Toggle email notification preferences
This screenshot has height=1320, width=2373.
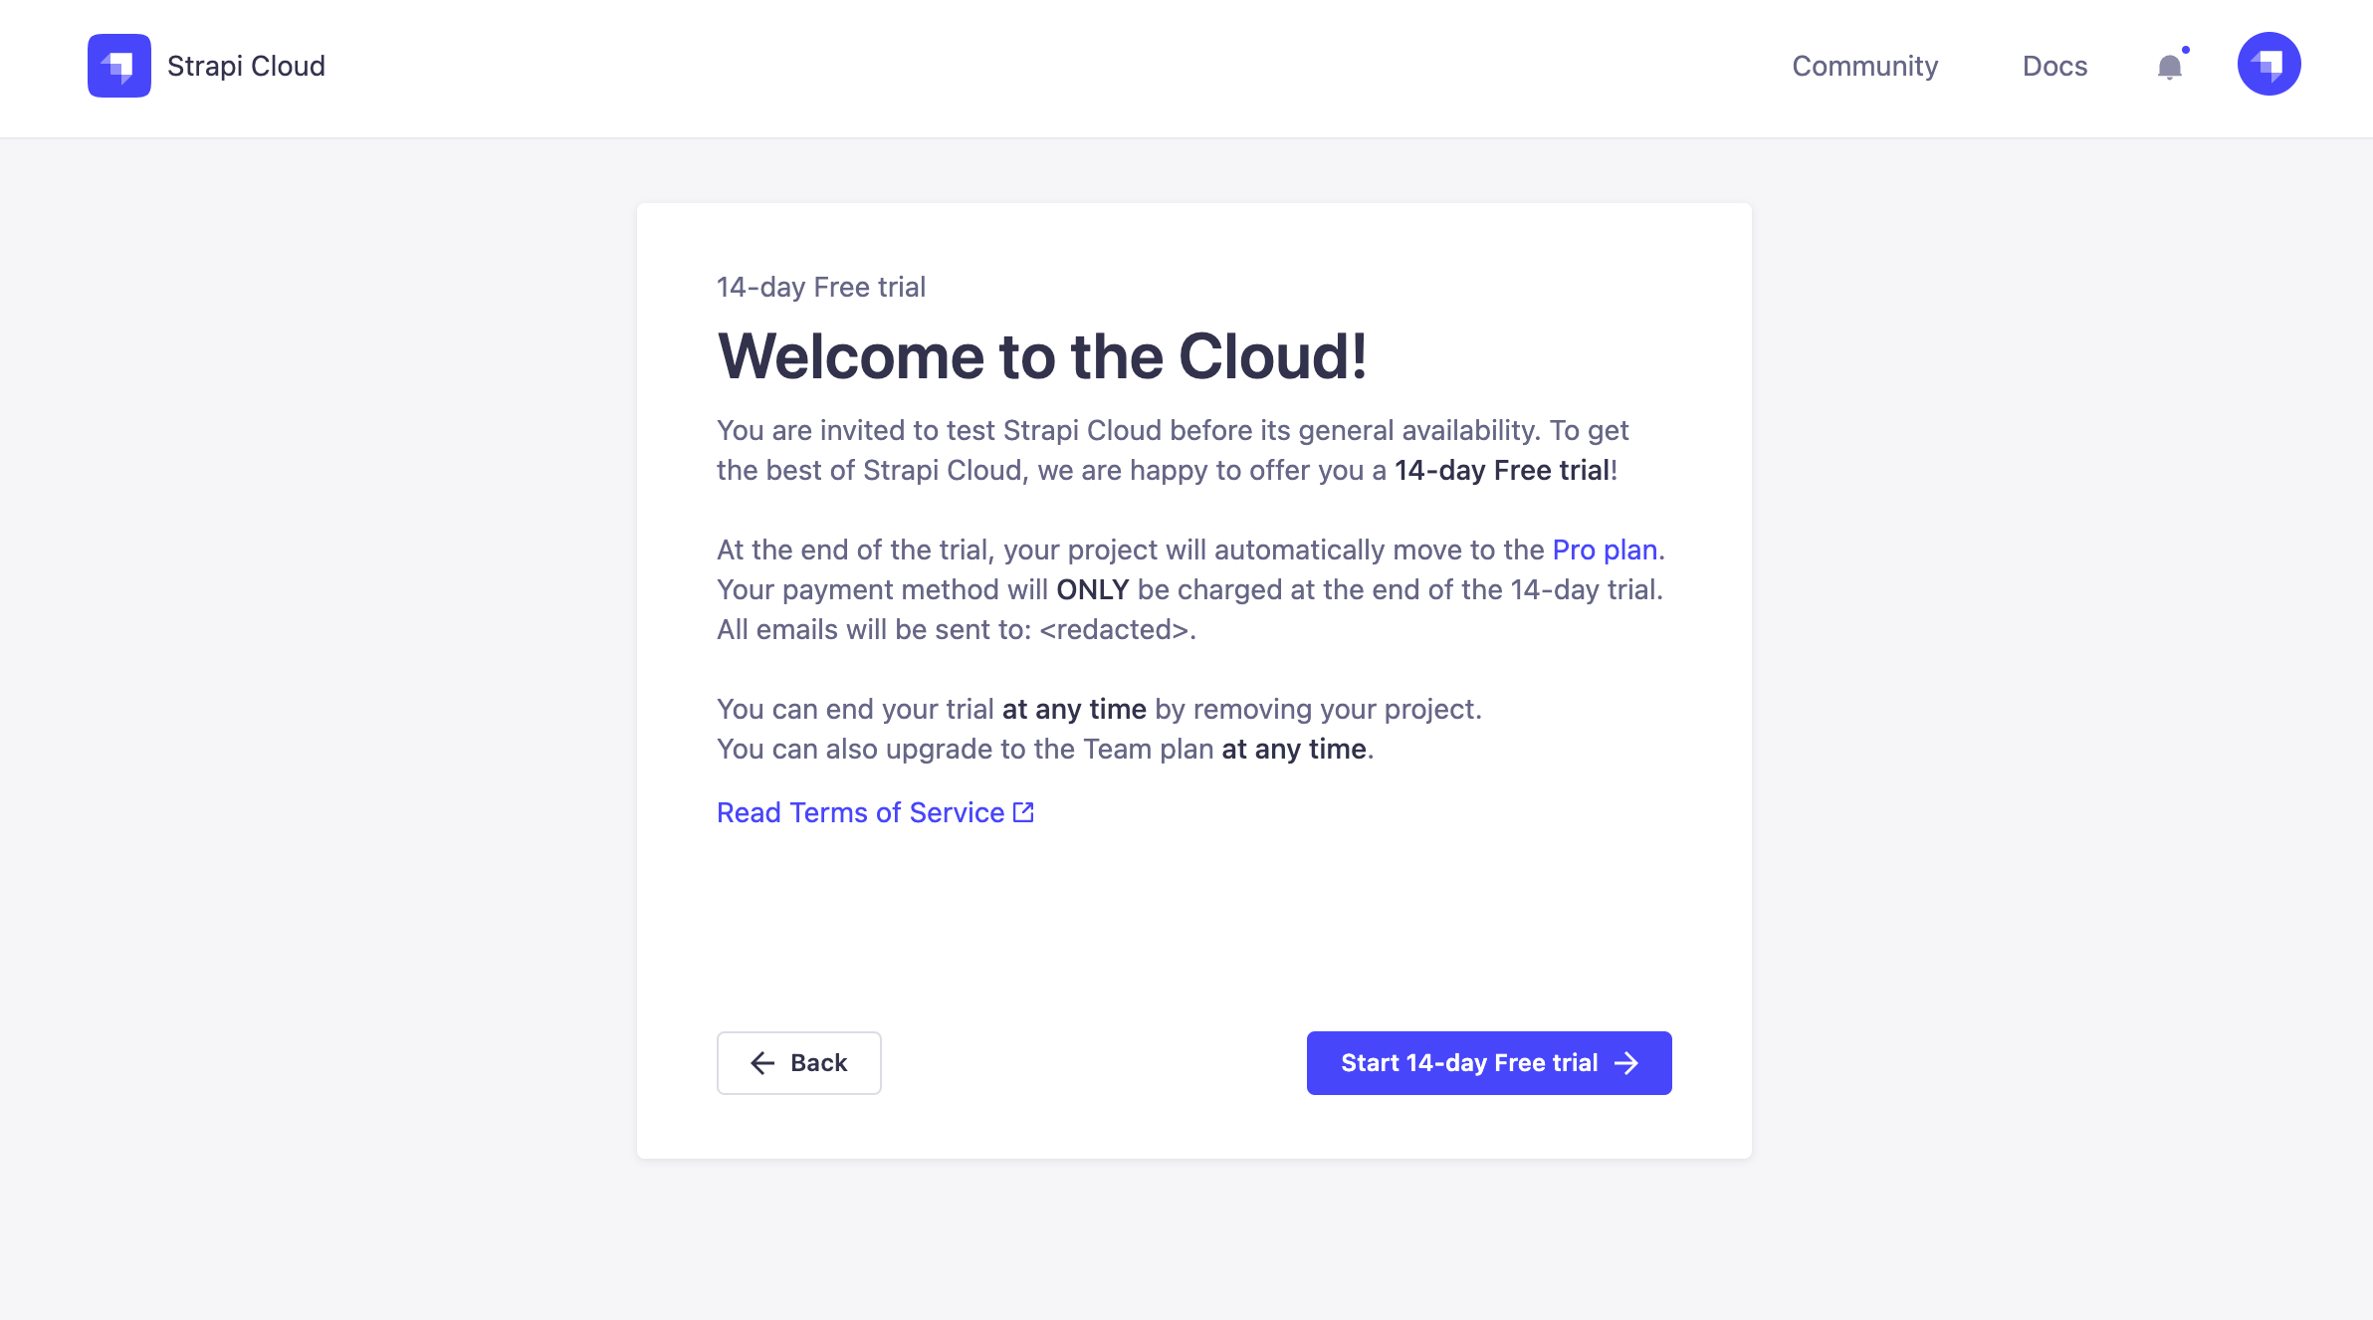(2170, 65)
